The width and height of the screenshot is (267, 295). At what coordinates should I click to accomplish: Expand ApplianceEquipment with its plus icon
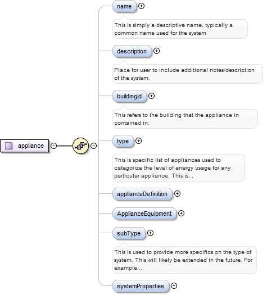[181, 214]
